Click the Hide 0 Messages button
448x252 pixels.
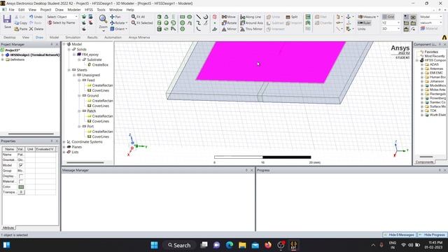click(399, 235)
